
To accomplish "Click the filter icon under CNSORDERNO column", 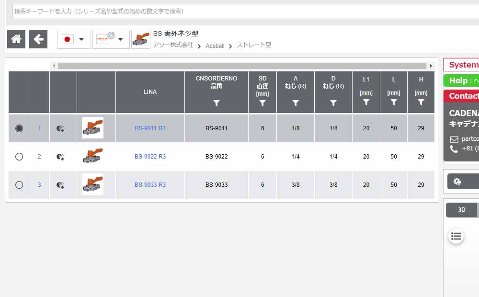I will coord(216,103).
